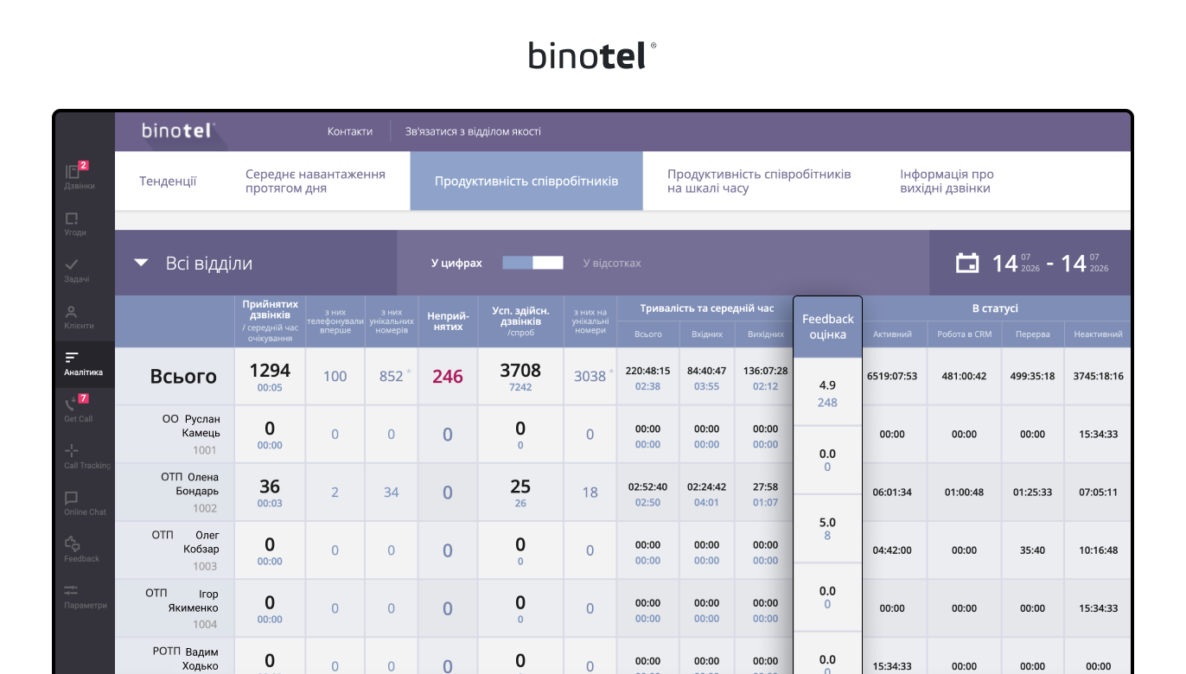Click the Вихідних sub-column header
This screenshot has height=674, width=1186.
(x=765, y=334)
